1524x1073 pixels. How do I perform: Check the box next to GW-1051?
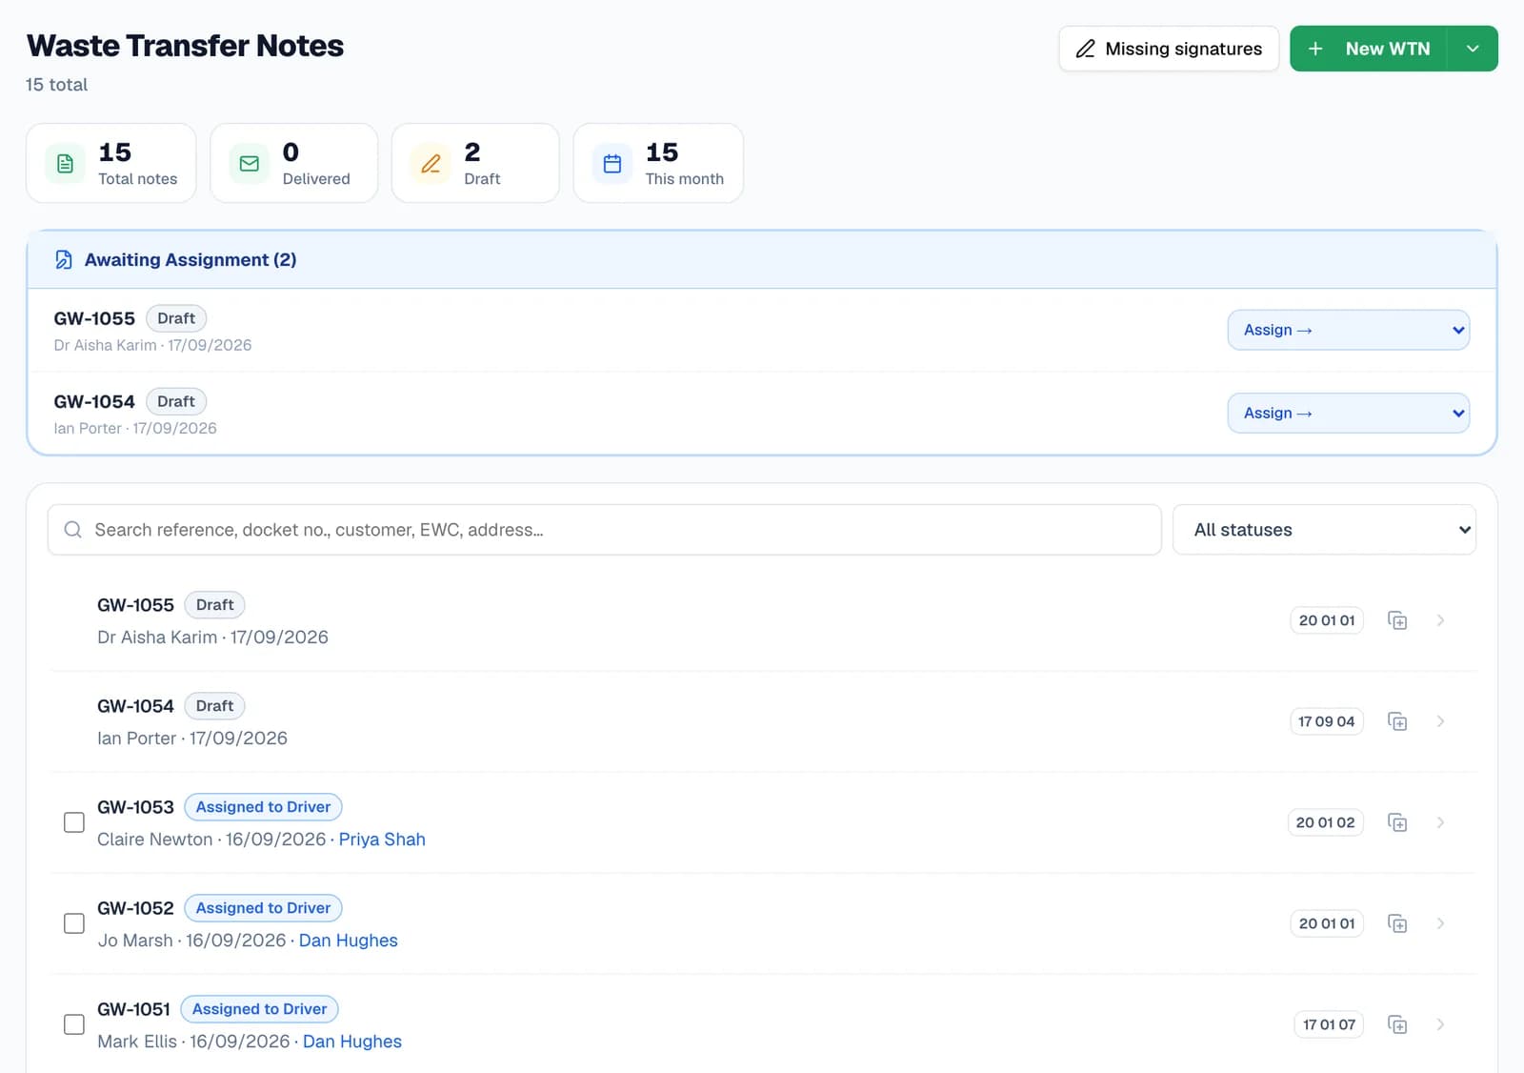[73, 1024]
